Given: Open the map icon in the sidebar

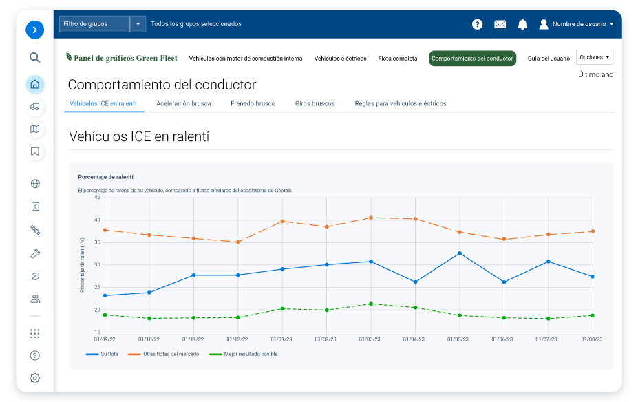Looking at the screenshot, I should click(x=34, y=129).
